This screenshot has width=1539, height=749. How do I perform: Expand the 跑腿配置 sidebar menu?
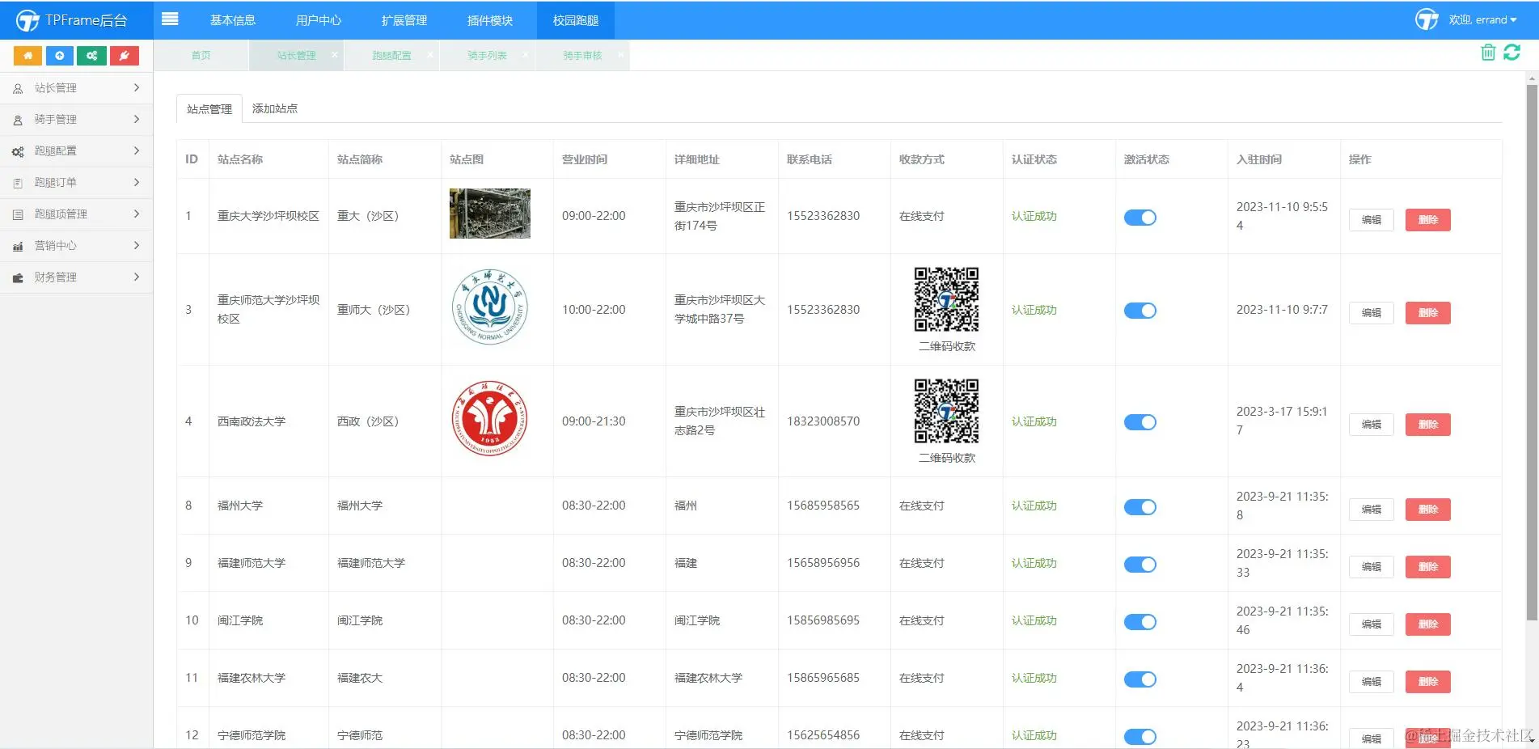(x=76, y=151)
